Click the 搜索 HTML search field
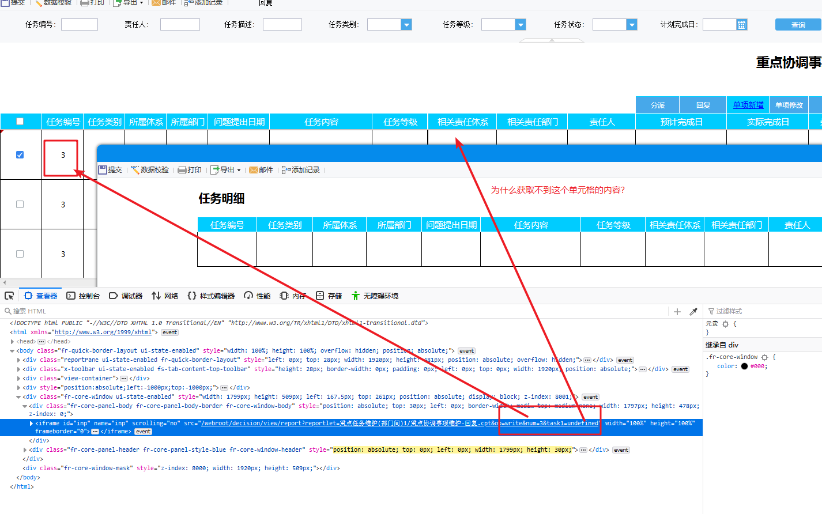The image size is (822, 514). pyautogui.click(x=334, y=311)
